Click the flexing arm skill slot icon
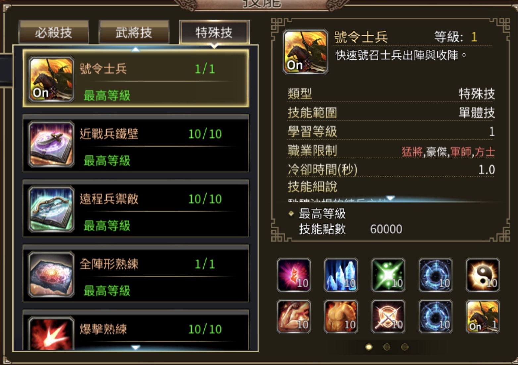518x365 pixels. (x=294, y=317)
